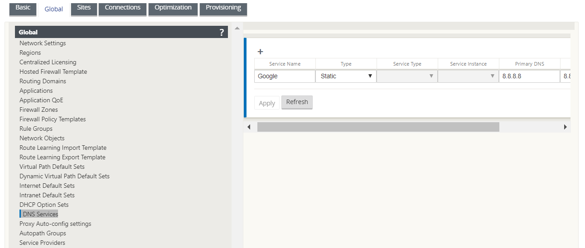Open Hosted Firewall Template
This screenshot has width=585, height=248.
pos(53,72)
